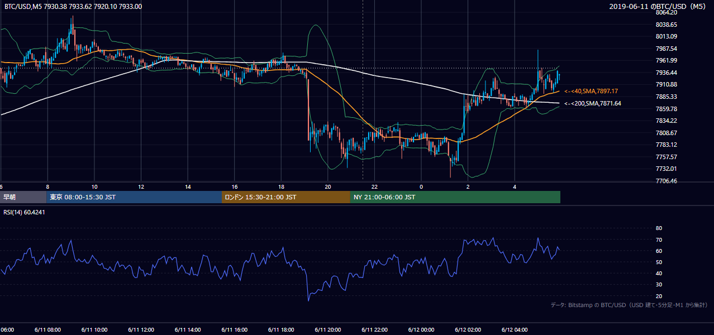Click the 東京 08:00-15:30 JST session bar
Viewport: 714px width, 335px height.
(134, 197)
